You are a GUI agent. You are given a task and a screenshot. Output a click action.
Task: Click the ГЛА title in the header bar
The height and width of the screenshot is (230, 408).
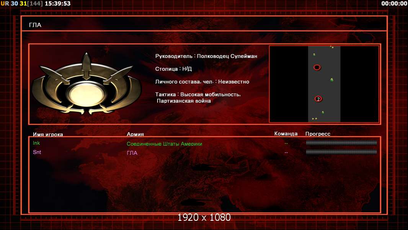point(35,25)
